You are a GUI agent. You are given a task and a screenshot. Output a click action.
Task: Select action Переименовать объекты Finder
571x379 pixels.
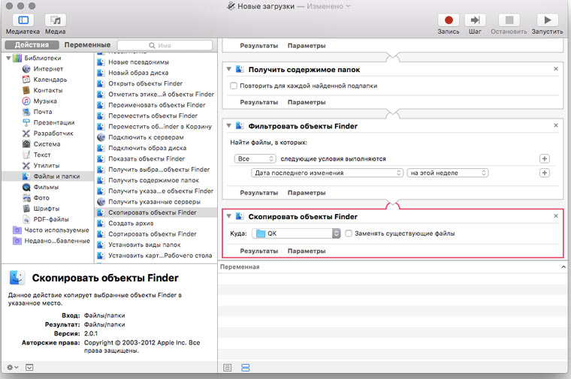click(x=156, y=105)
